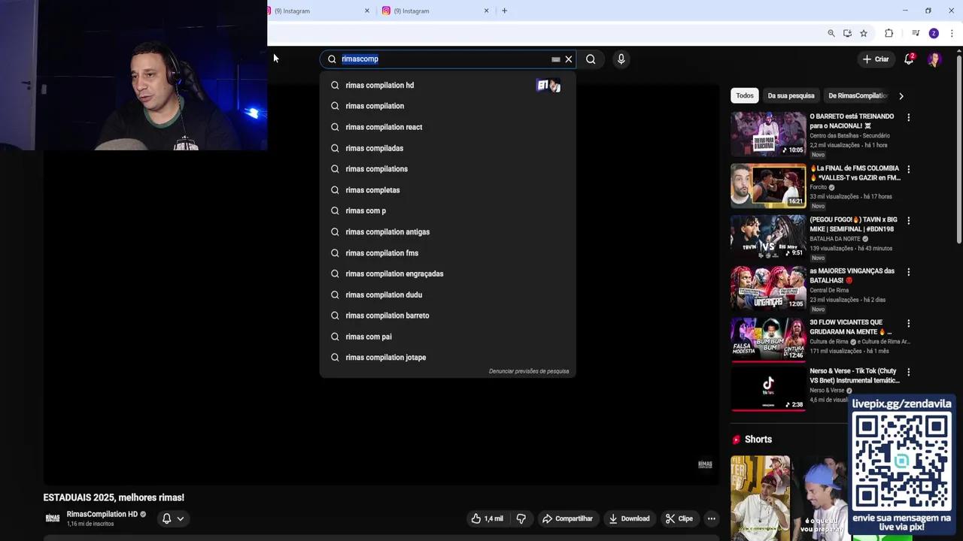Screen dimensions: 963x541
Task: Open FMS Colombia final video thumbnail
Action: coord(768,186)
